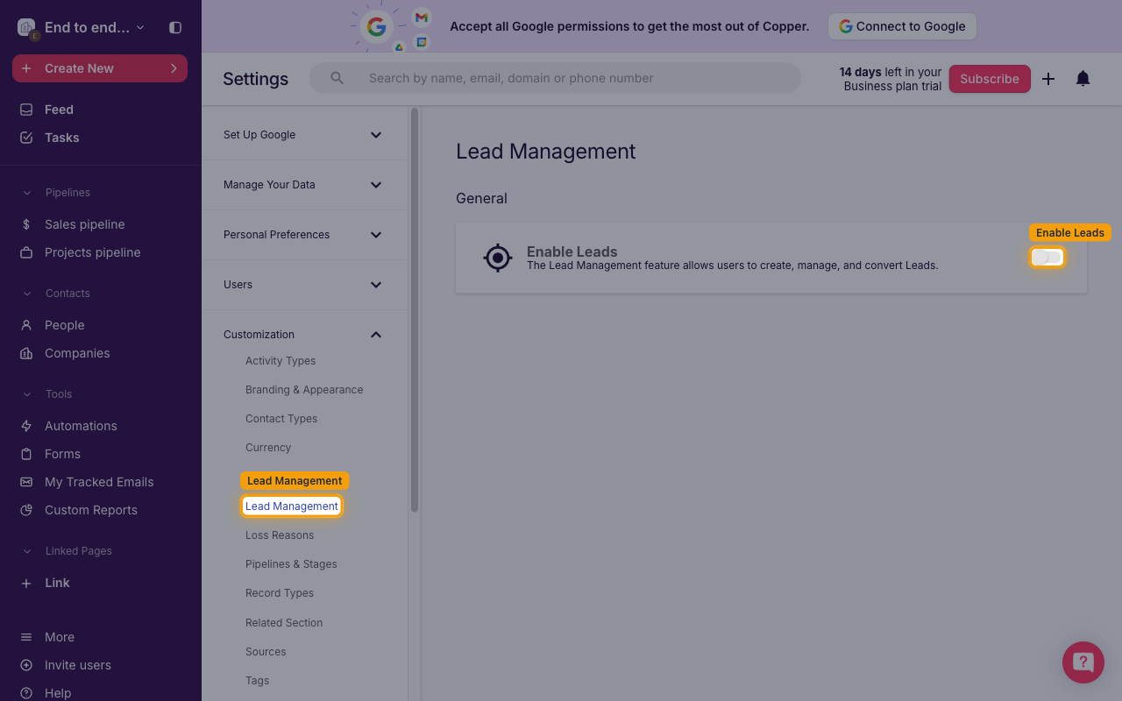Open Pipelines & Stages settings

click(291, 564)
